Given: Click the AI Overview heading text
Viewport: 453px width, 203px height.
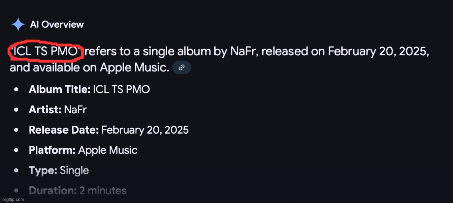Looking at the screenshot, I should coord(57,24).
